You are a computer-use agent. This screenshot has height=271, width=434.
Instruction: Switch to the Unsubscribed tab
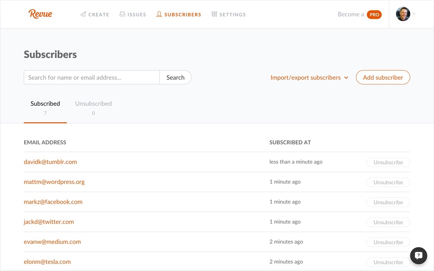pyautogui.click(x=93, y=108)
